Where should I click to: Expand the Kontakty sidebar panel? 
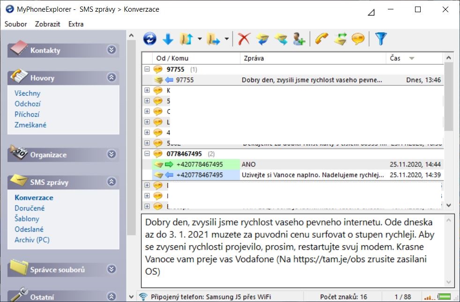pyautogui.click(x=111, y=50)
